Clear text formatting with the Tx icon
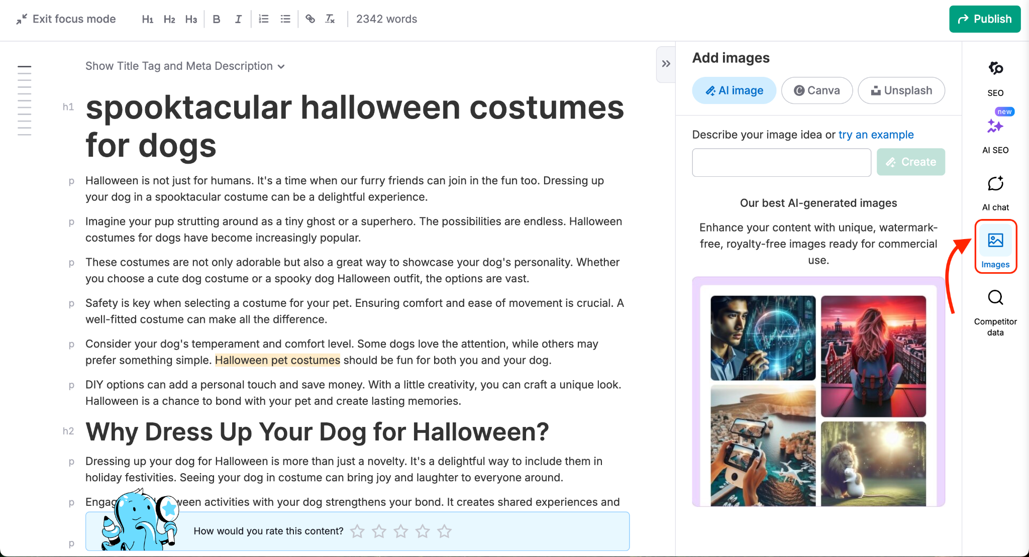Screen dimensions: 1029x557 pos(330,19)
